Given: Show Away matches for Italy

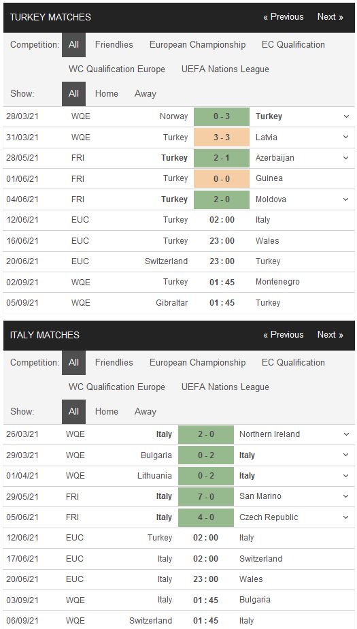Looking at the screenshot, I should point(145,412).
